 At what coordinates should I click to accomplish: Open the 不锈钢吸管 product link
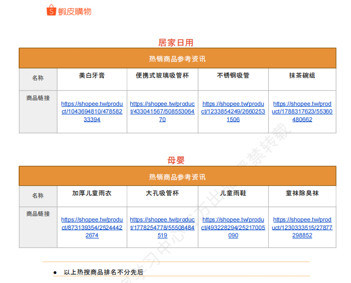233,111
